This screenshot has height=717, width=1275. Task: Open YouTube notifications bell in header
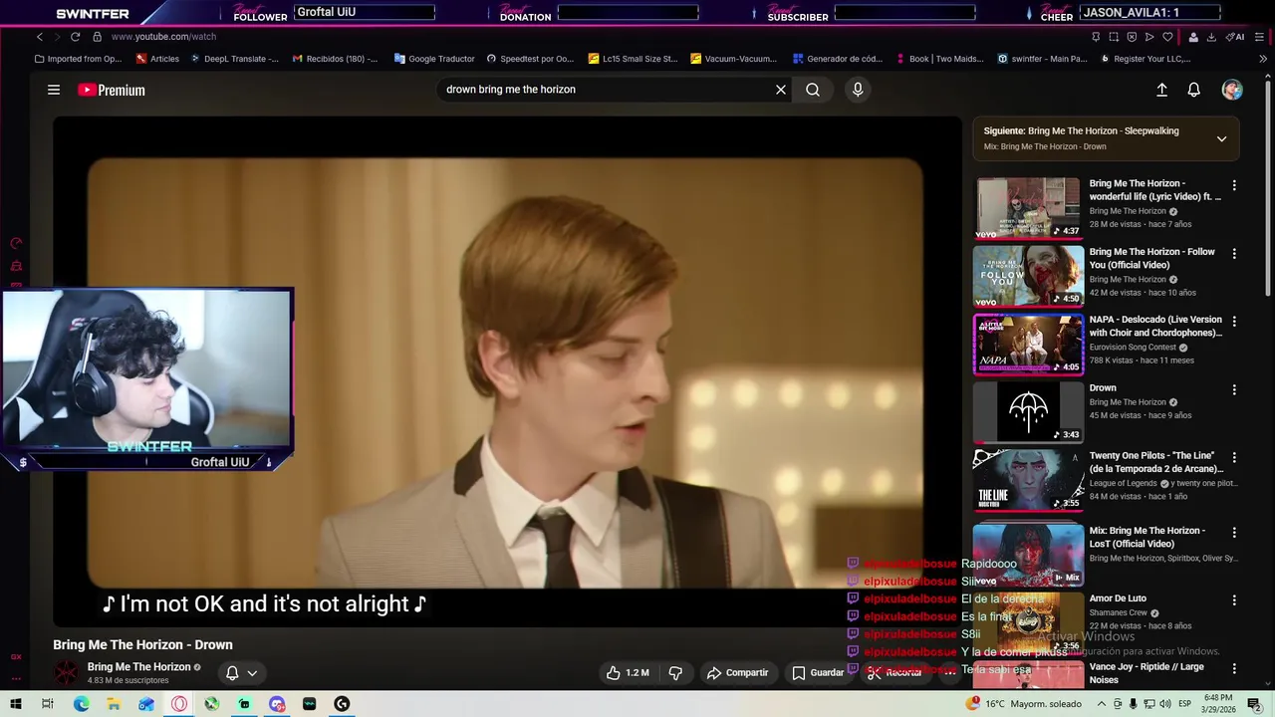pos(1193,90)
